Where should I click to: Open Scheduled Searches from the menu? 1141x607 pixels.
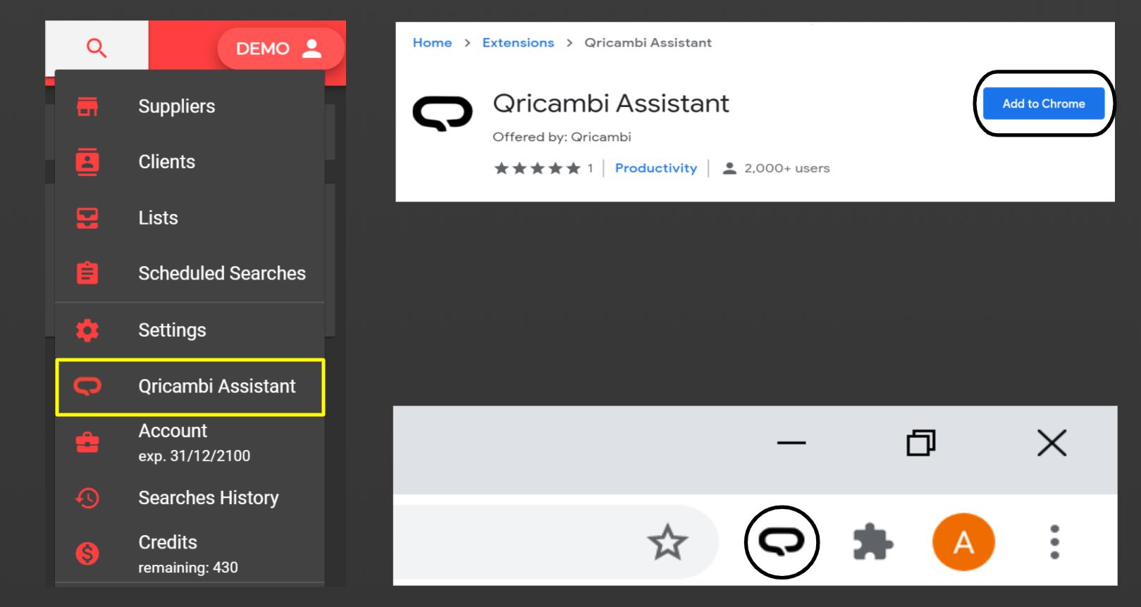[190, 273]
